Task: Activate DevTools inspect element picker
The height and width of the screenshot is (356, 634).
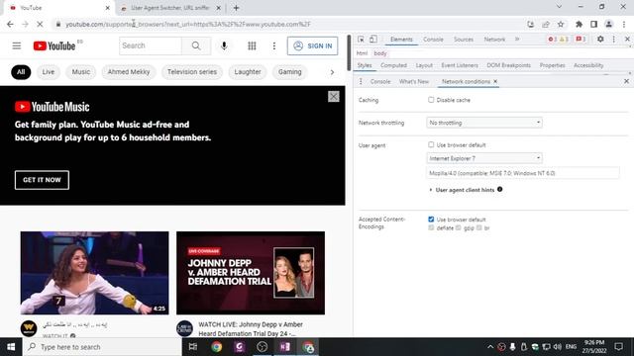Action: (361, 40)
